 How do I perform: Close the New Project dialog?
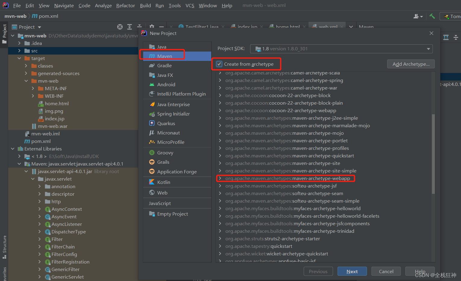coord(431,33)
